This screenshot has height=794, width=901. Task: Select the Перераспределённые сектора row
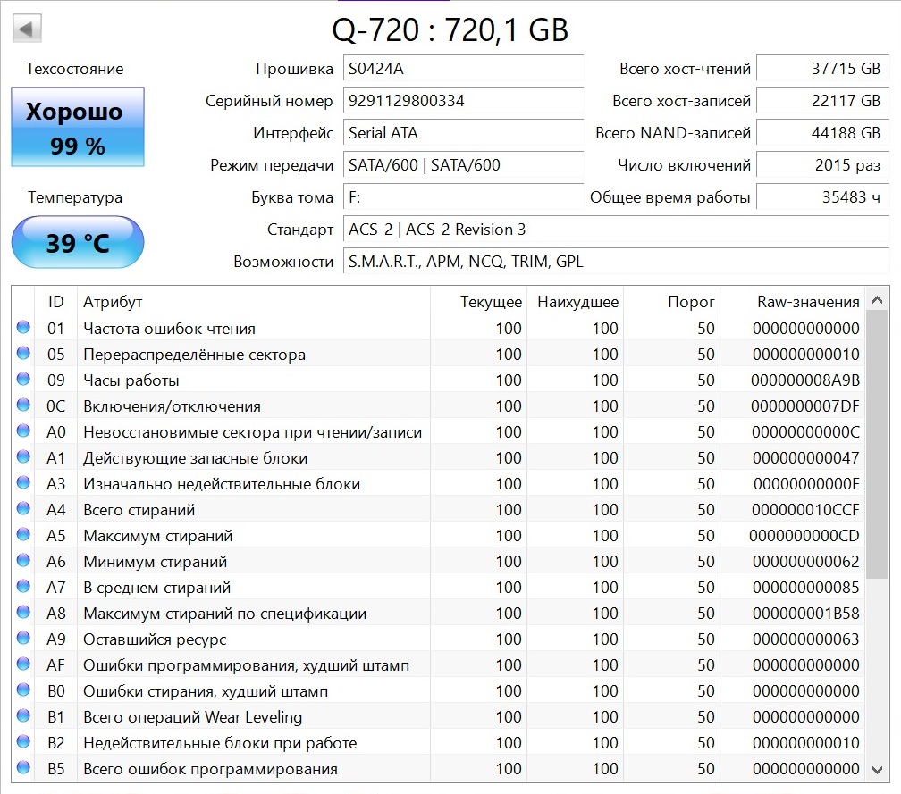[x=438, y=354]
